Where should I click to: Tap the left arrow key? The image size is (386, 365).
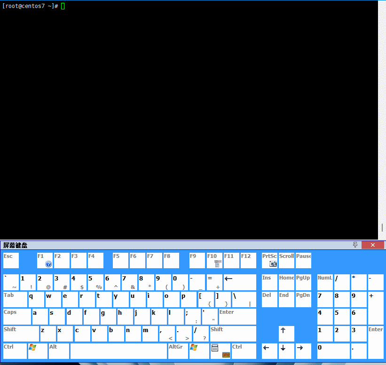pos(269,351)
